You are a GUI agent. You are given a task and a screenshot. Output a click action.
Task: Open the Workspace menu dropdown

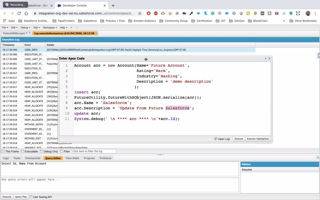(x=50, y=27)
